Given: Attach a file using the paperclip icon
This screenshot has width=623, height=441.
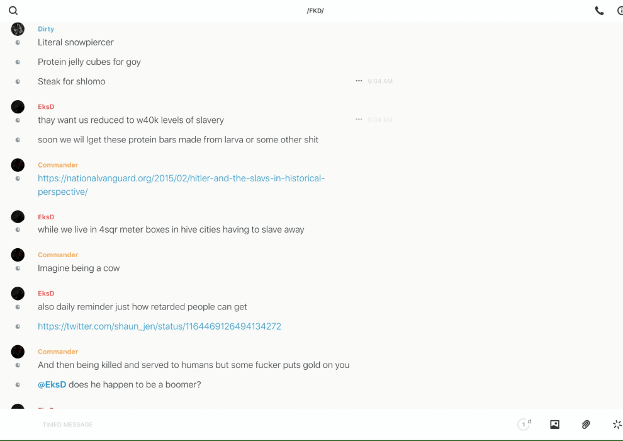Looking at the screenshot, I should (586, 425).
